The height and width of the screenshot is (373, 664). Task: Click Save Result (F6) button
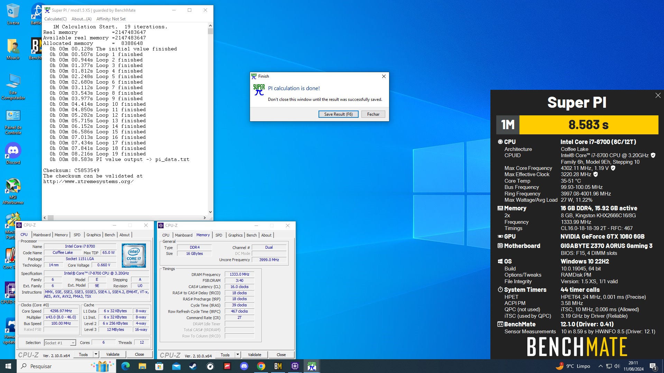click(338, 114)
